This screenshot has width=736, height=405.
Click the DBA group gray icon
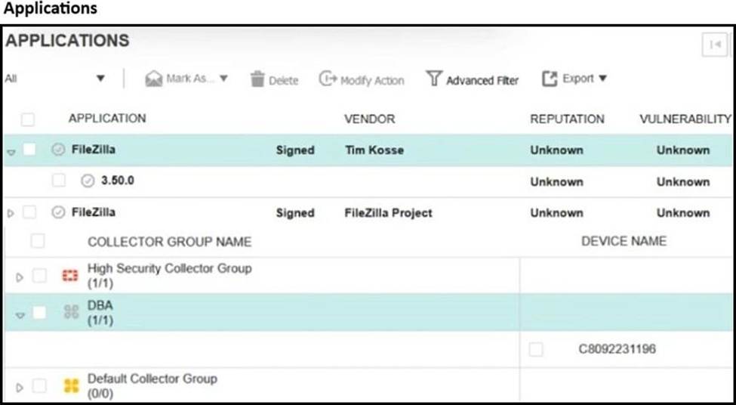pyautogui.click(x=72, y=312)
